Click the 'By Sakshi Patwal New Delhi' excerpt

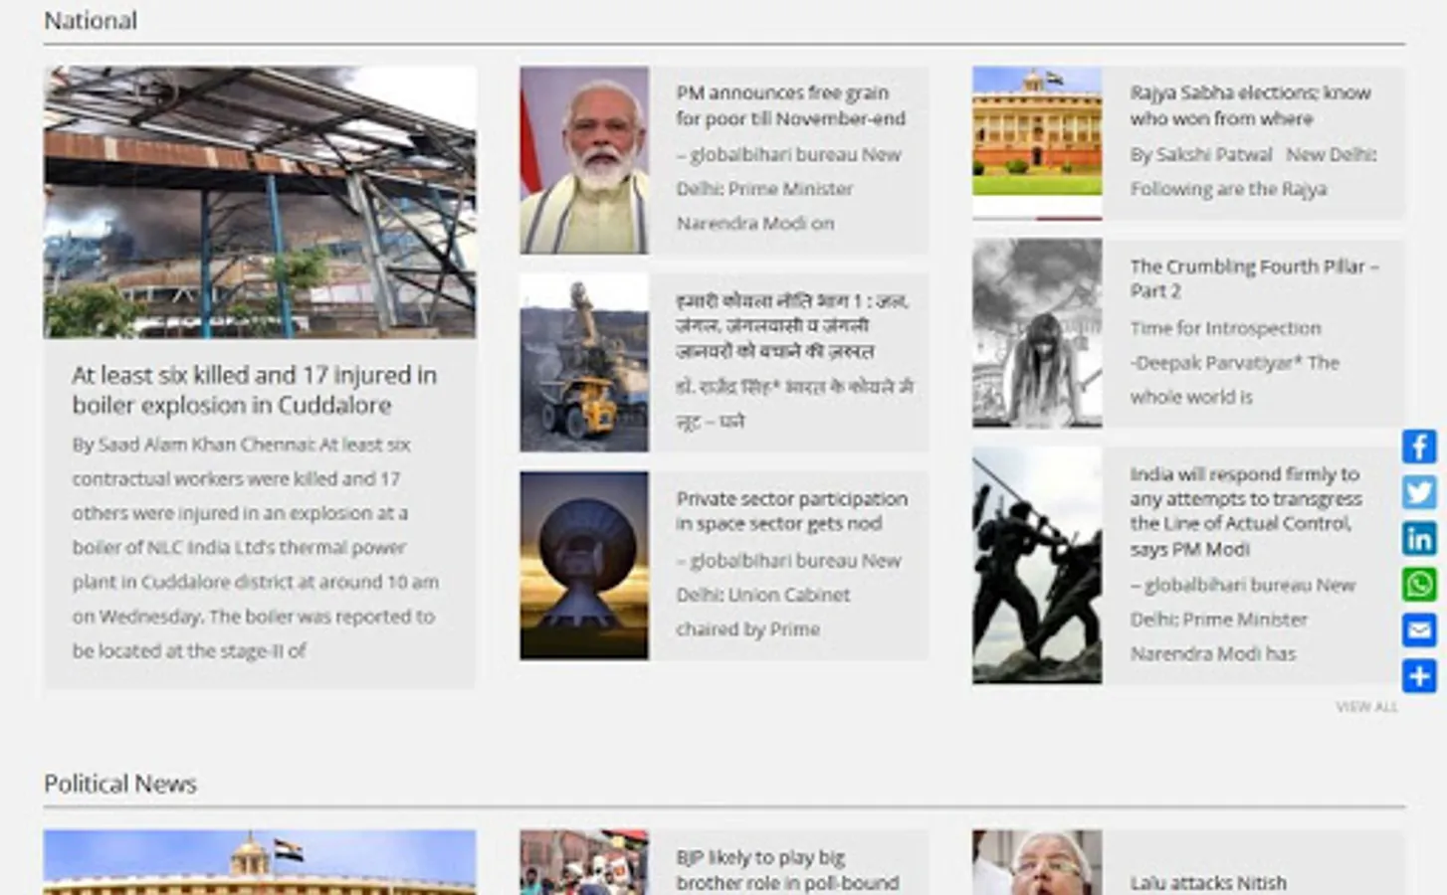point(1253,171)
